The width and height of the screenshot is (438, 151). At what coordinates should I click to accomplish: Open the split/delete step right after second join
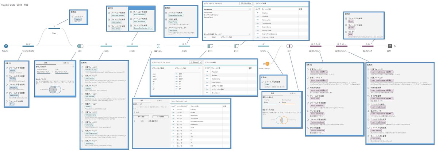point(315,46)
